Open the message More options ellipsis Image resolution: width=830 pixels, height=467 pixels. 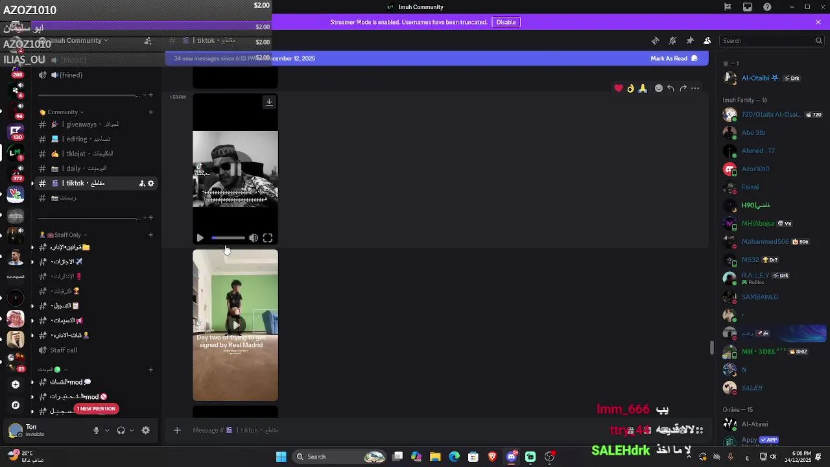[695, 88]
